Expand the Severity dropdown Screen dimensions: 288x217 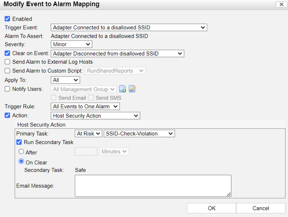pos(71,44)
